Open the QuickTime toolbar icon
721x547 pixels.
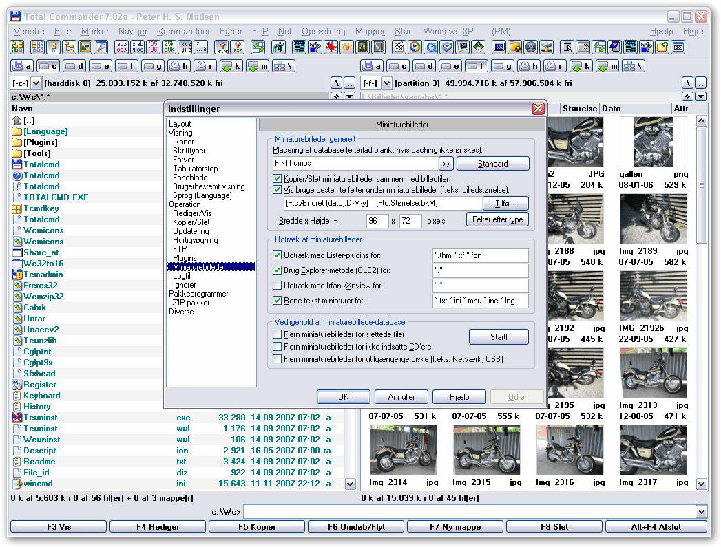[431, 47]
